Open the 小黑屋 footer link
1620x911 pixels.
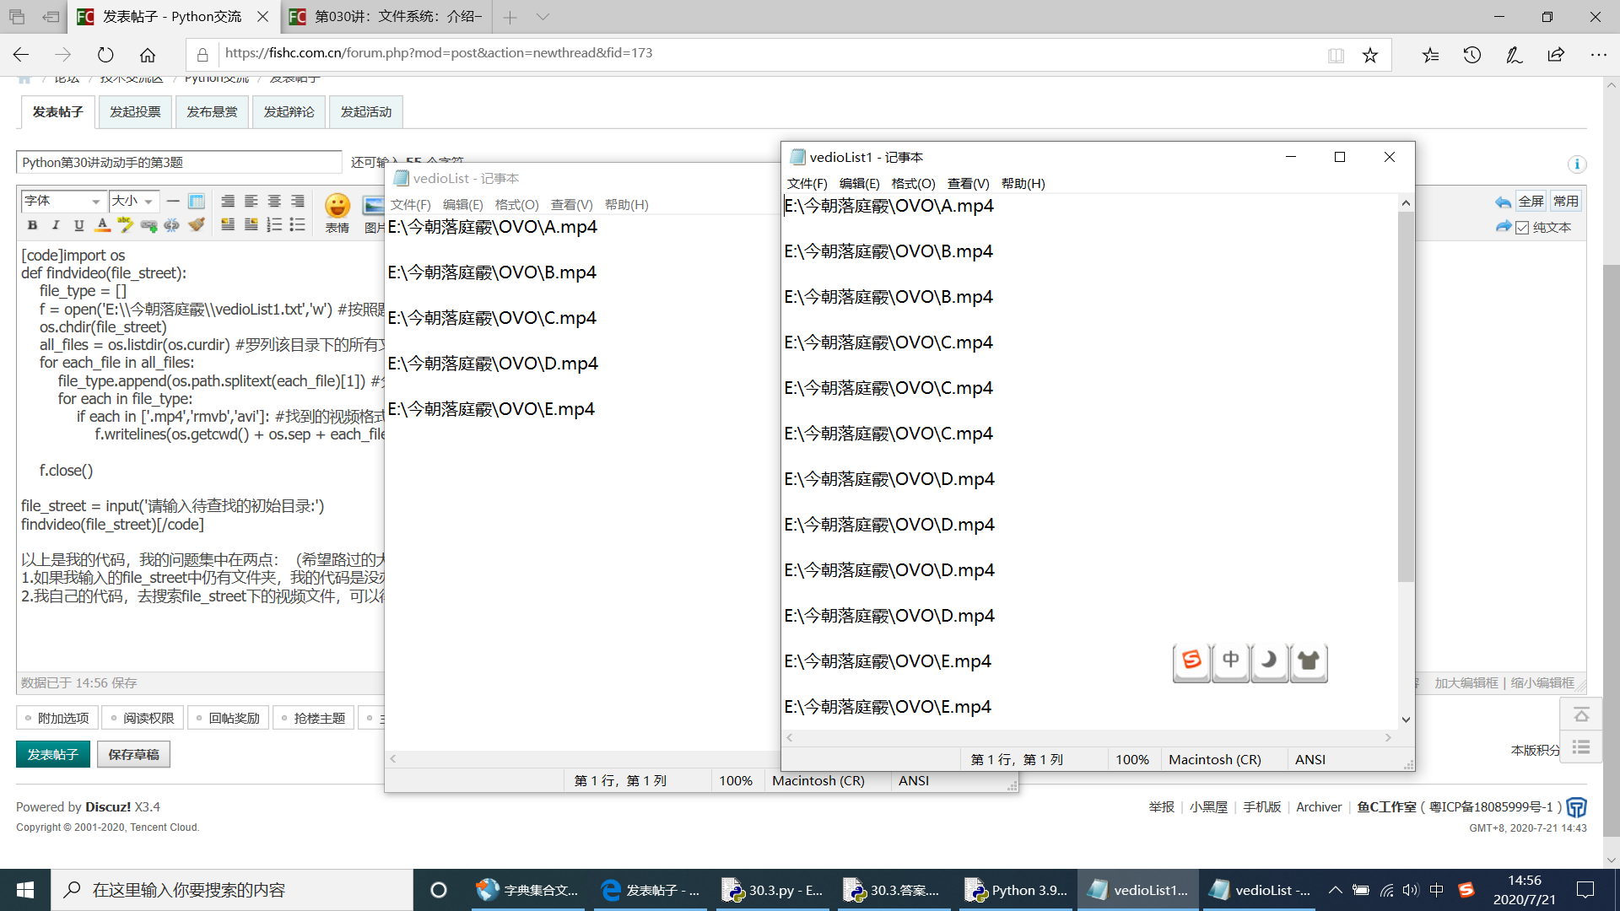click(1208, 806)
